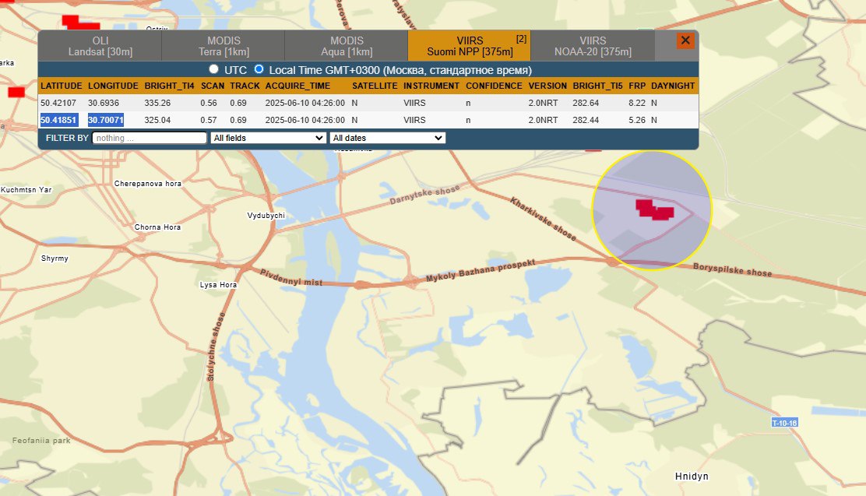
Task: Select the UTC time radio button
Action: click(213, 69)
